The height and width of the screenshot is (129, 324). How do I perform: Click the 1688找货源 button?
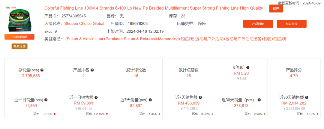coord(19,37)
